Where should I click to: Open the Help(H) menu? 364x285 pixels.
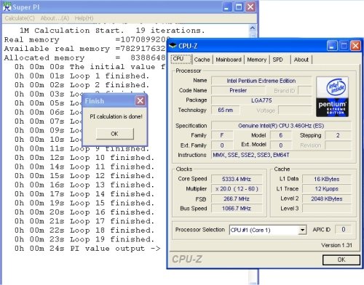point(84,18)
